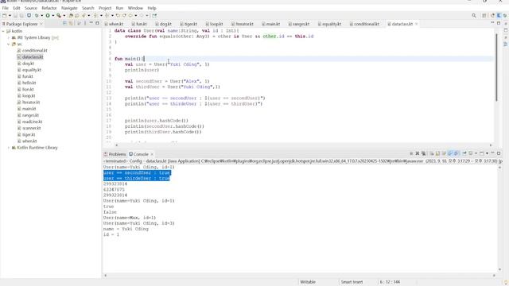Open the Search menu
509x286 pixels.
click(88, 8)
